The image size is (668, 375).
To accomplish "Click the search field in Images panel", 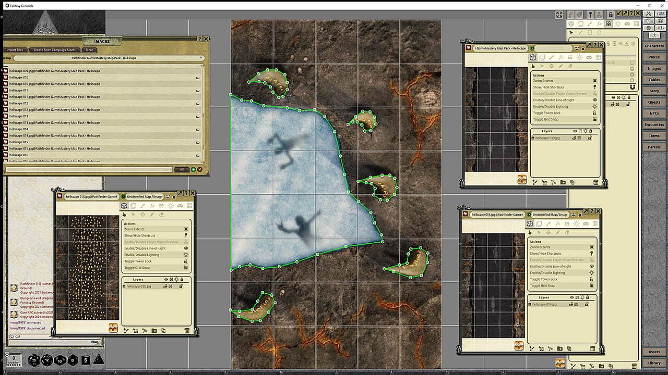I will [x=89, y=169].
